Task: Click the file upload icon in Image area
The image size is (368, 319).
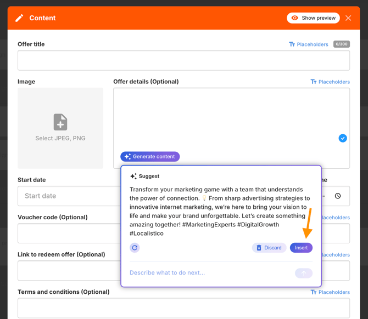Action: (x=60, y=122)
